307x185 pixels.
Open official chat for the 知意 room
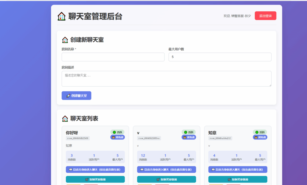click(238, 169)
